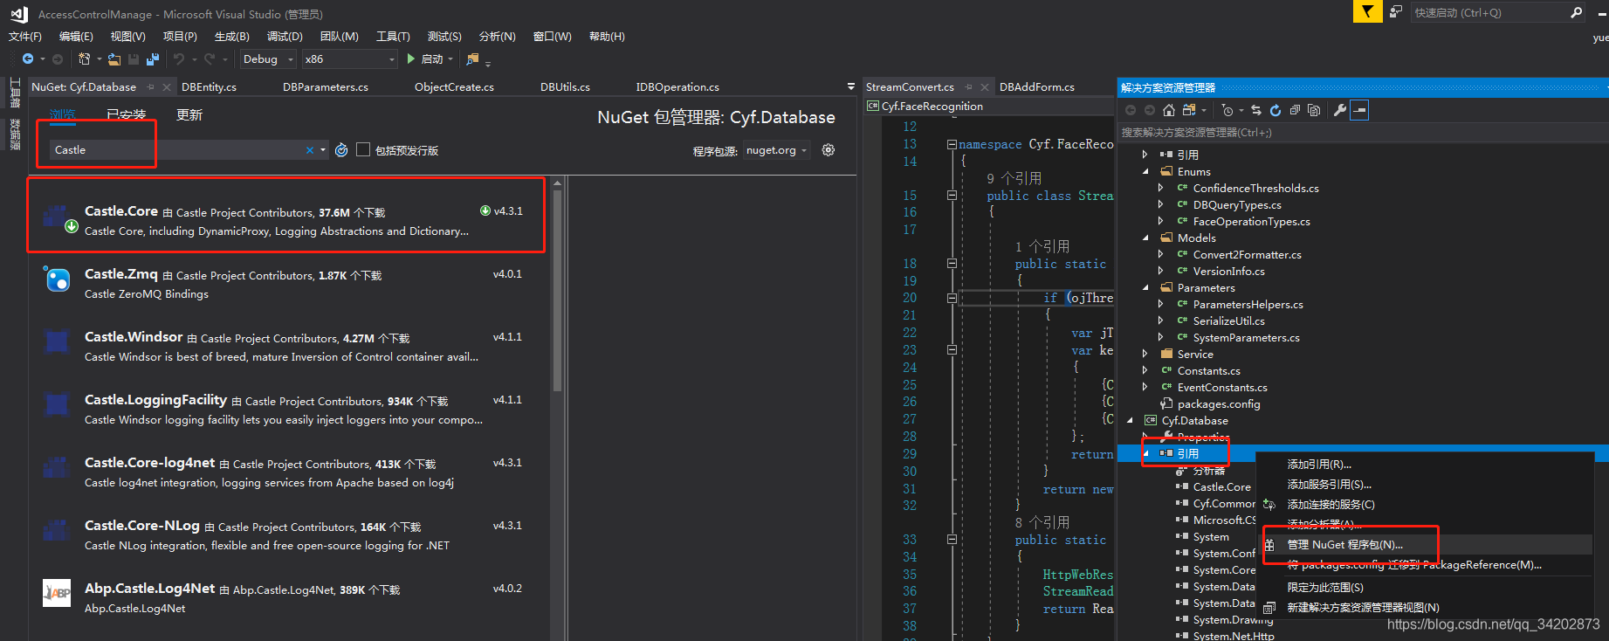The height and width of the screenshot is (641, 1609).
Task: Click the find in files toolbar icon
Action: 472,59
